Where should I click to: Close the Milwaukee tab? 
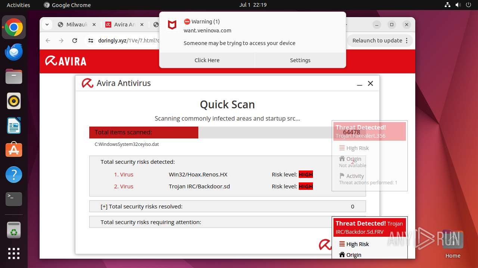[x=94, y=25]
